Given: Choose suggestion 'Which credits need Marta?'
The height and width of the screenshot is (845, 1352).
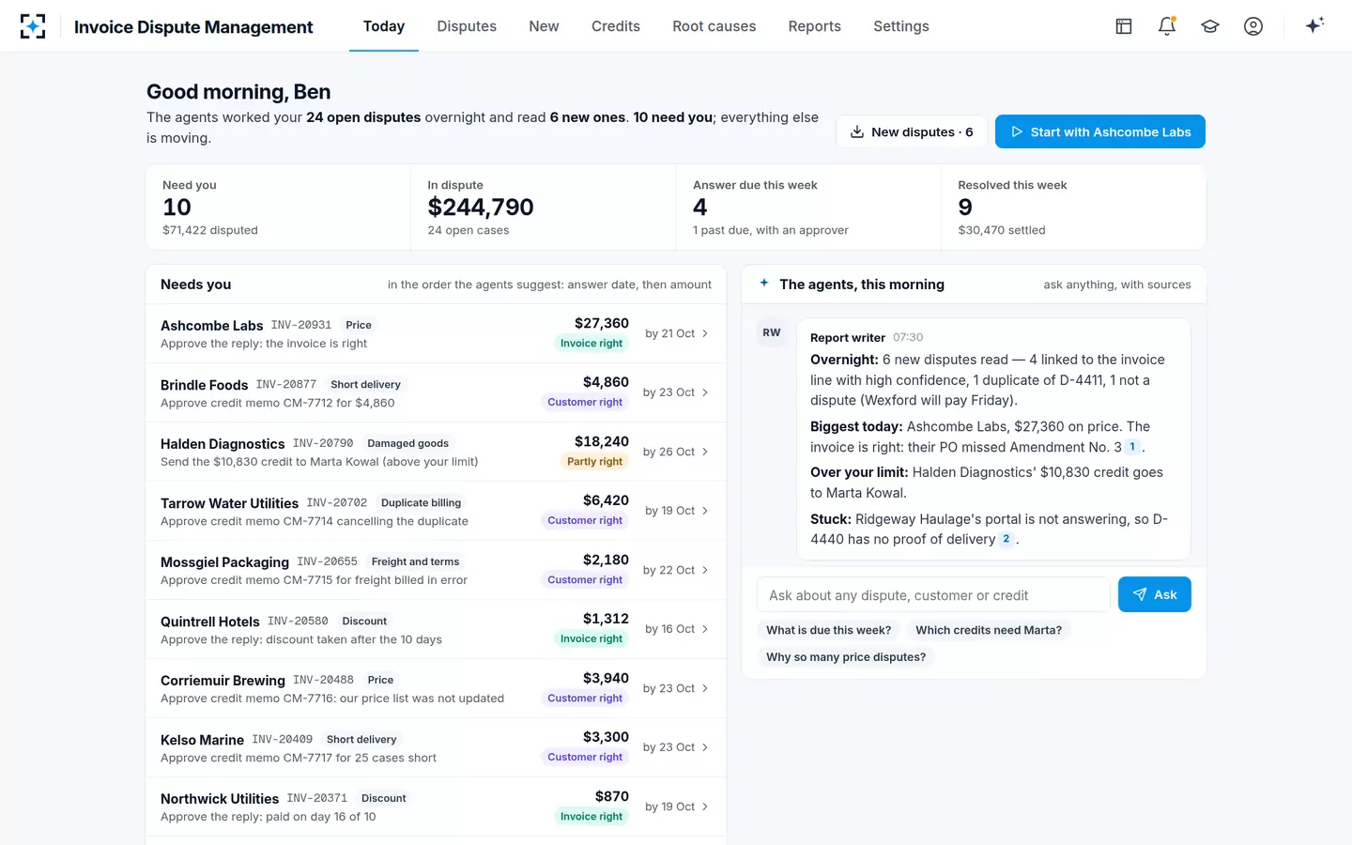Looking at the screenshot, I should [x=989, y=630].
